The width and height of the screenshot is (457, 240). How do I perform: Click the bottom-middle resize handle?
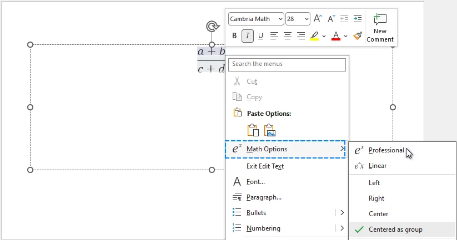[212, 170]
